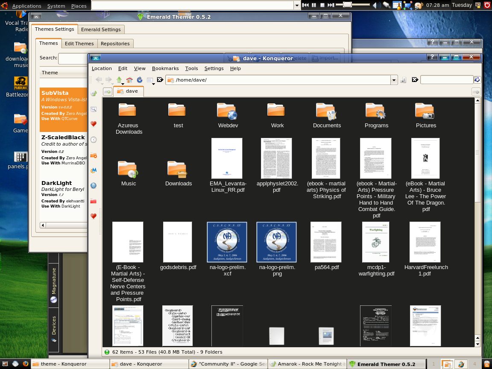Click the Home icon in Konqueror toolbar
The height and width of the screenshot is (369, 492).
coord(129,80)
